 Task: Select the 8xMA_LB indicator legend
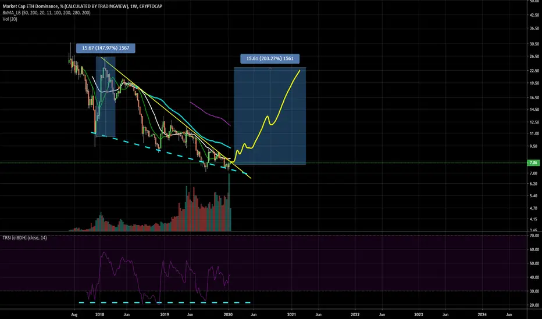[47, 13]
